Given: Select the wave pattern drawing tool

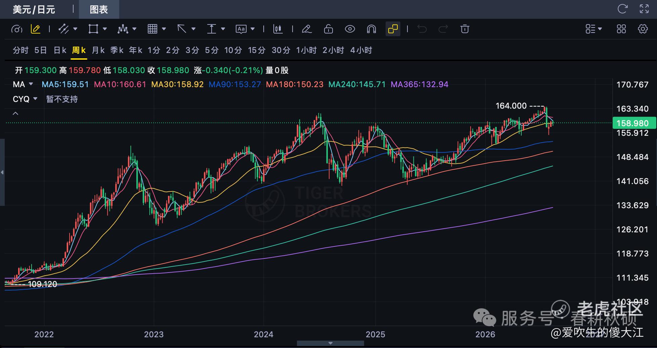Looking at the screenshot, I should click(x=123, y=29).
